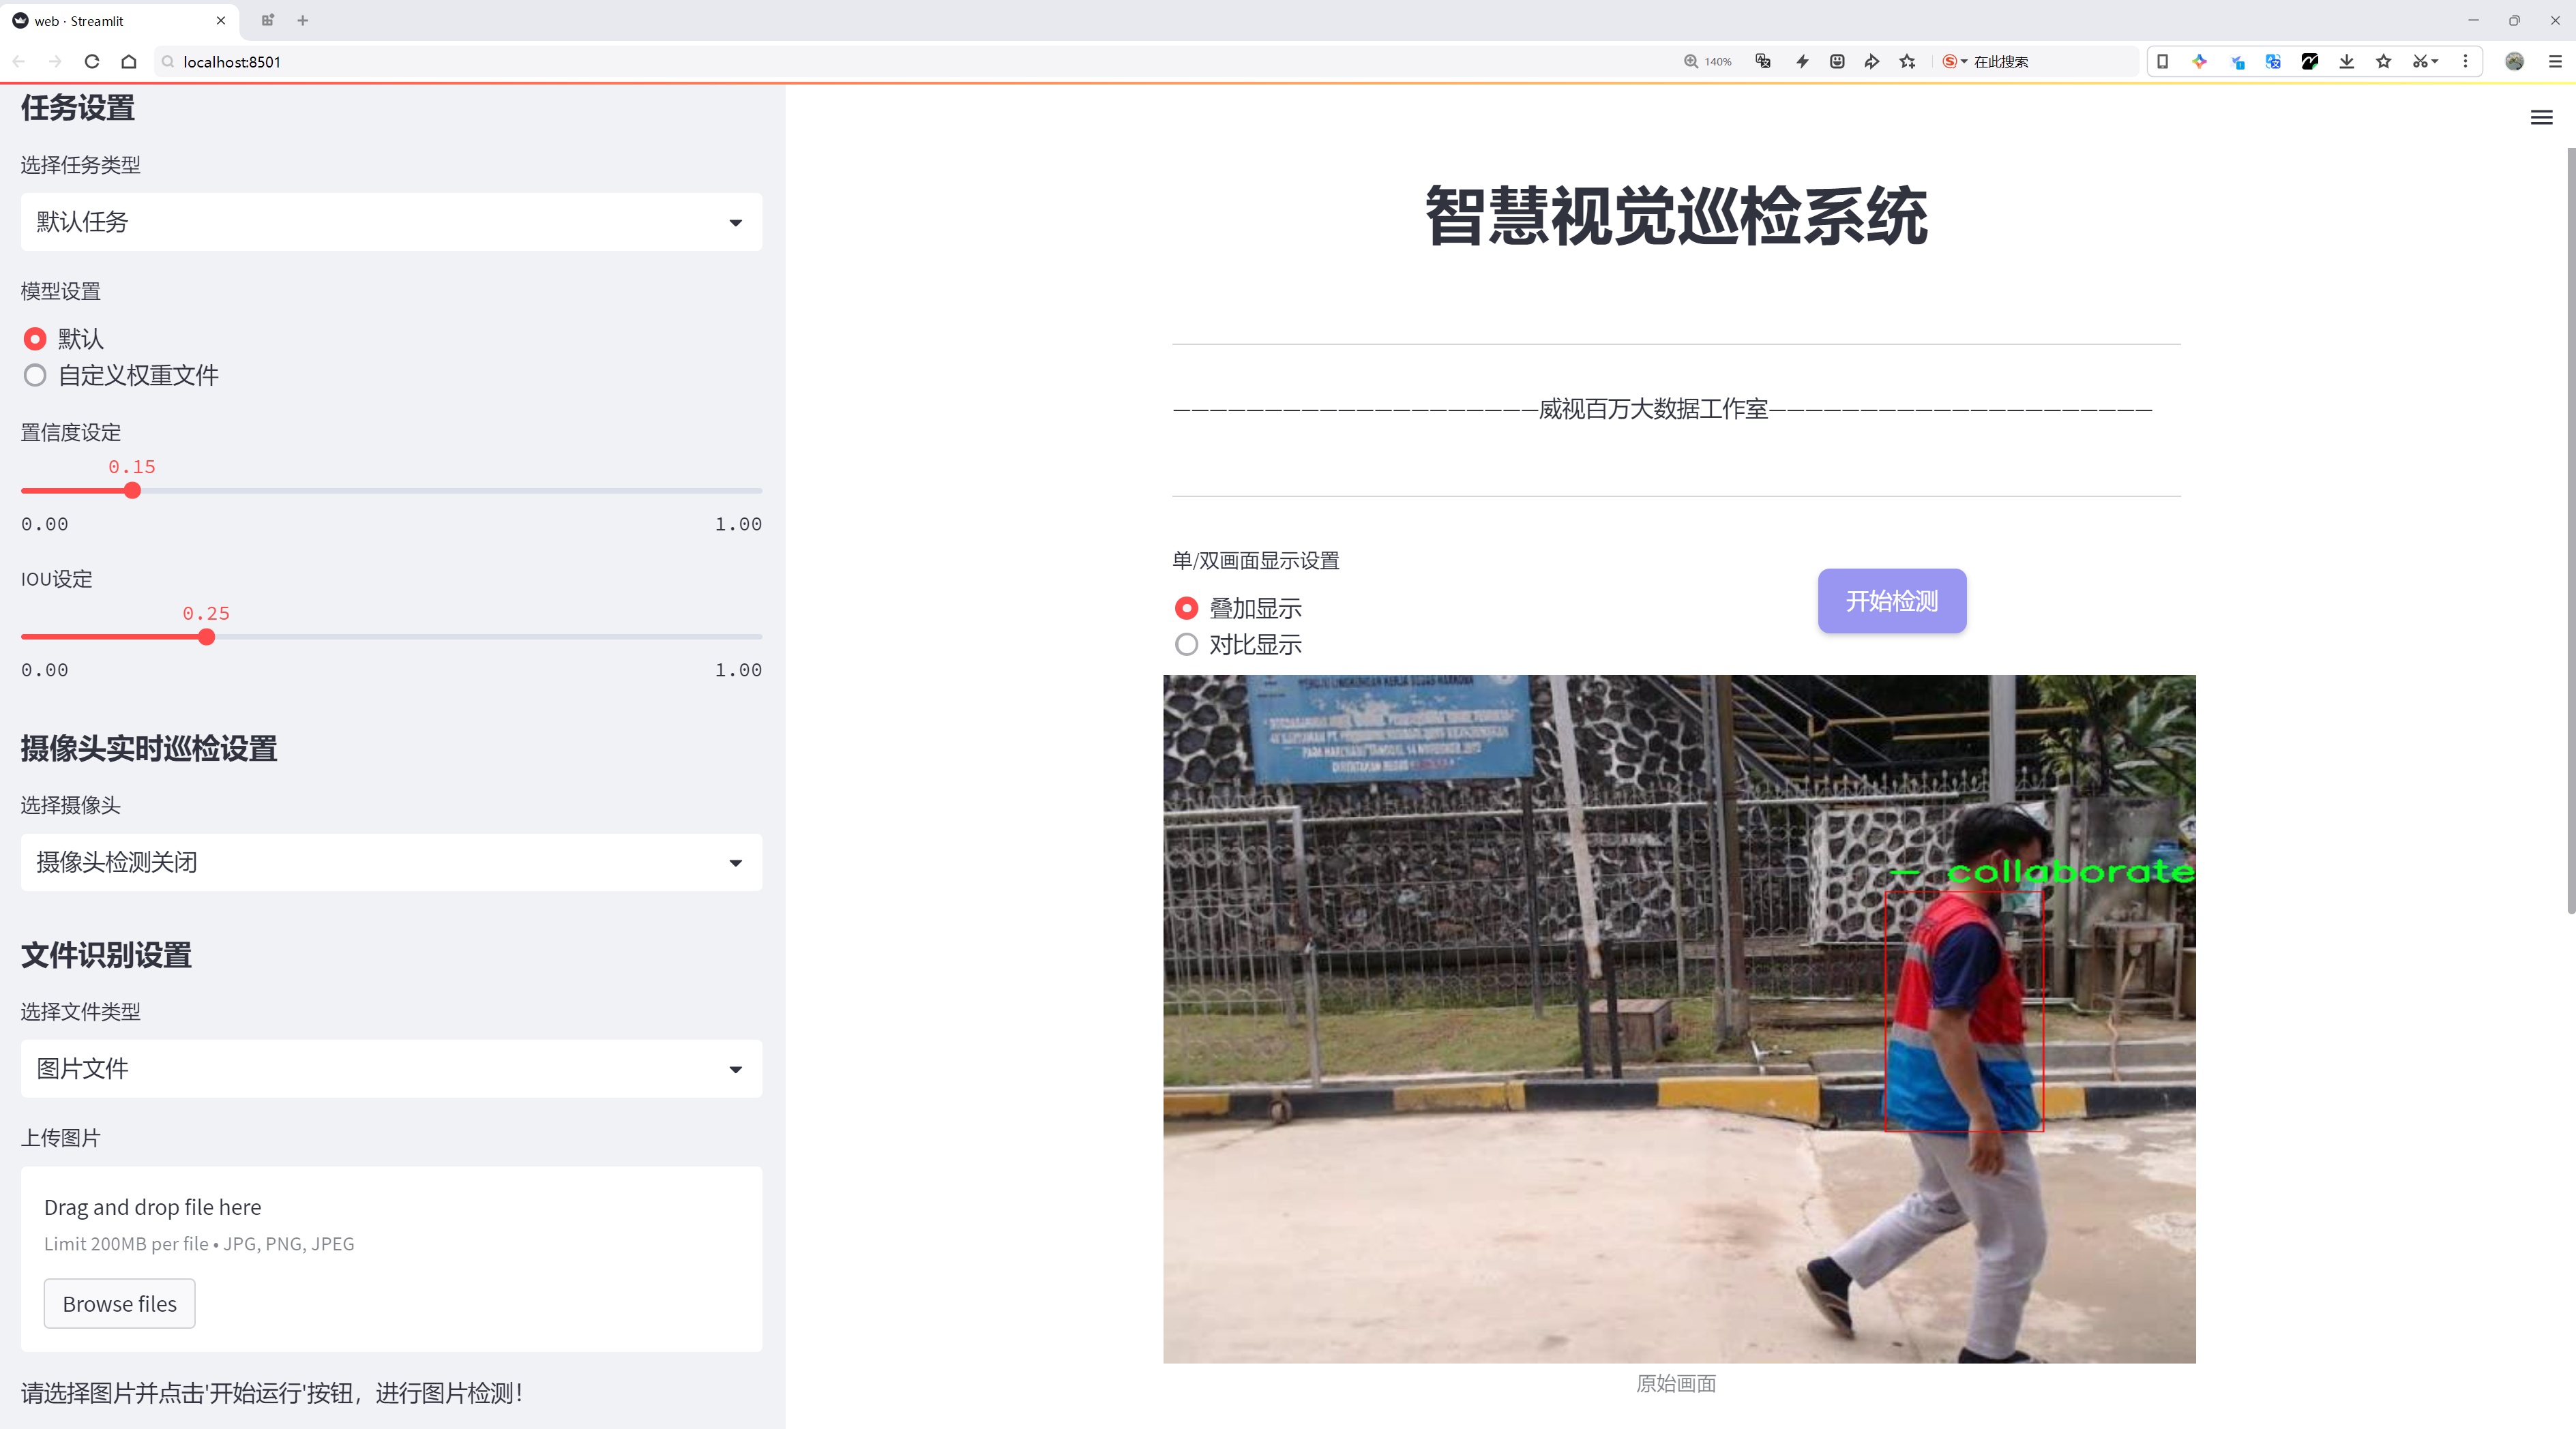Adjust the IOU slider handle at 0.25
This screenshot has width=2576, height=1429.
point(206,637)
